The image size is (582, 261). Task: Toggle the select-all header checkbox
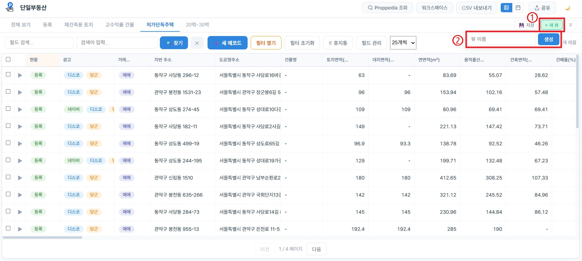[x=8, y=59]
